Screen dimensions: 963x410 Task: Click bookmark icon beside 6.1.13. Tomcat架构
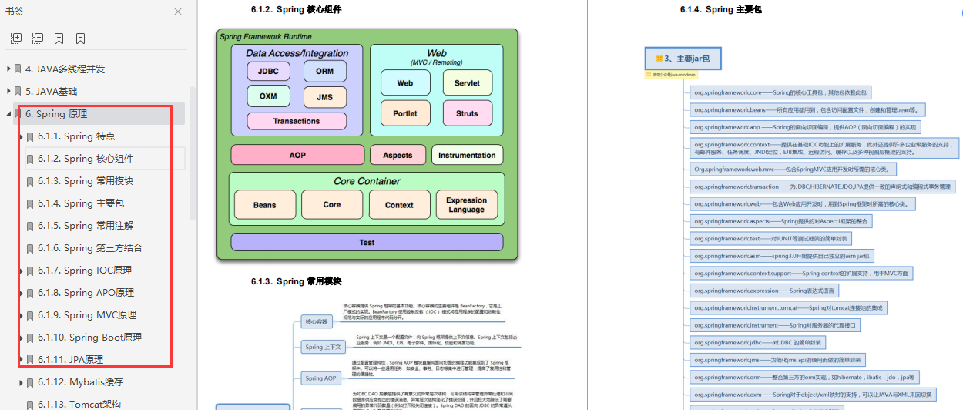coord(30,405)
